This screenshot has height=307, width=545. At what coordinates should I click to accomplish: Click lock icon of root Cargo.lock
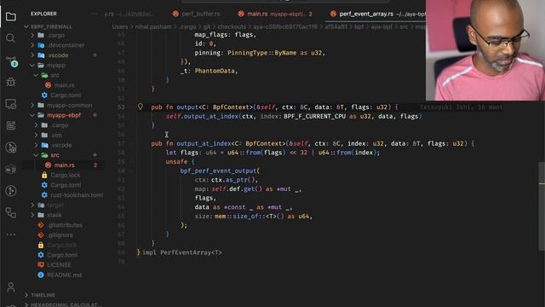[x=41, y=245]
